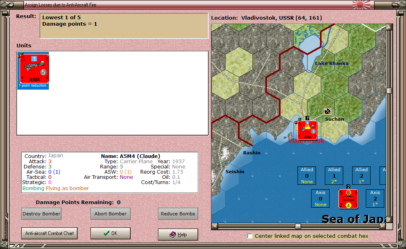Click the map's vertical scrollbar down arrow
Image resolution: width=406 pixels, height=249 pixels.
click(389, 219)
